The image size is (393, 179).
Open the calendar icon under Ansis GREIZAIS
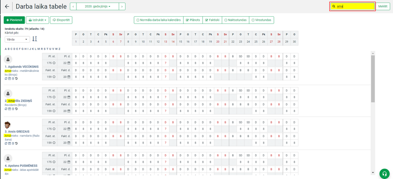(x=9, y=144)
